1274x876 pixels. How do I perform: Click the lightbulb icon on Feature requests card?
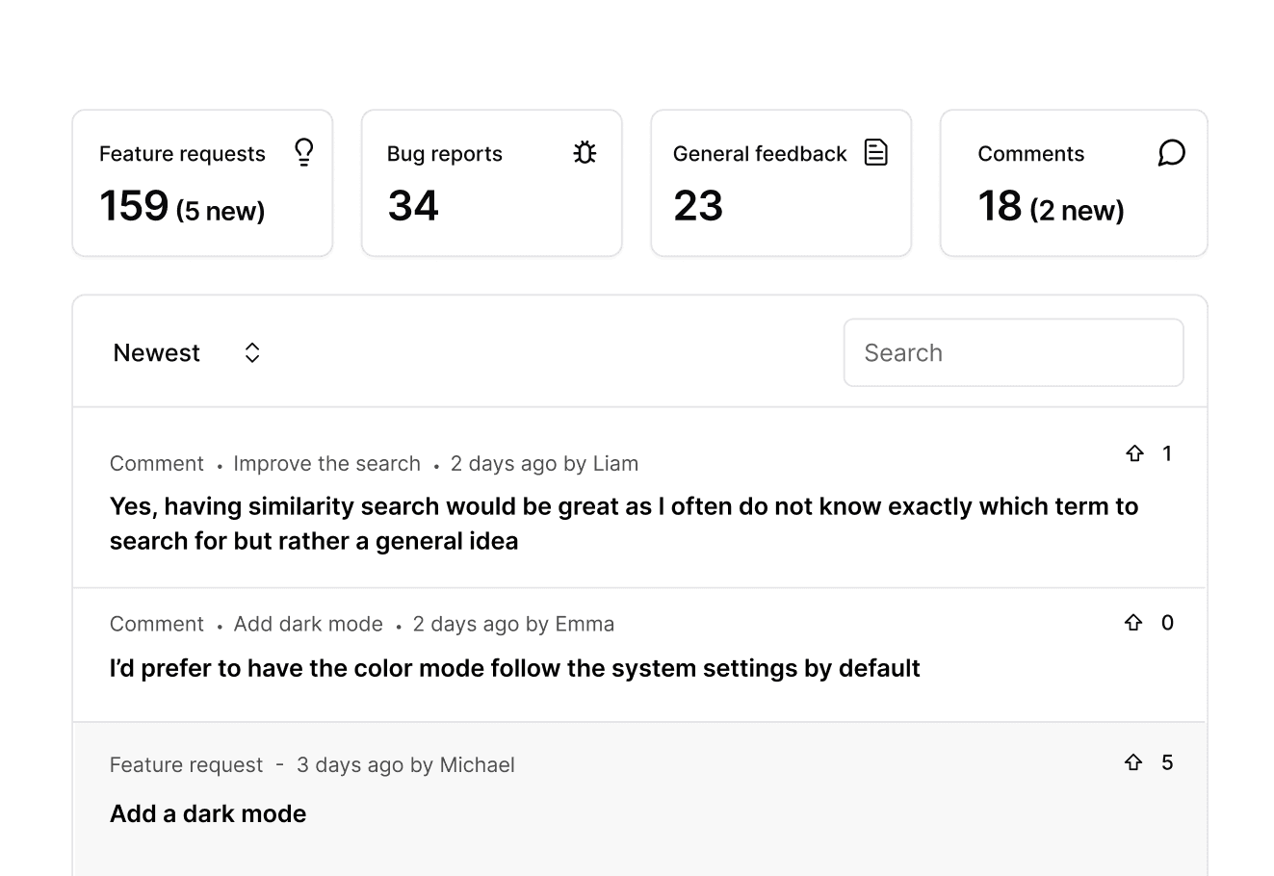coord(303,152)
